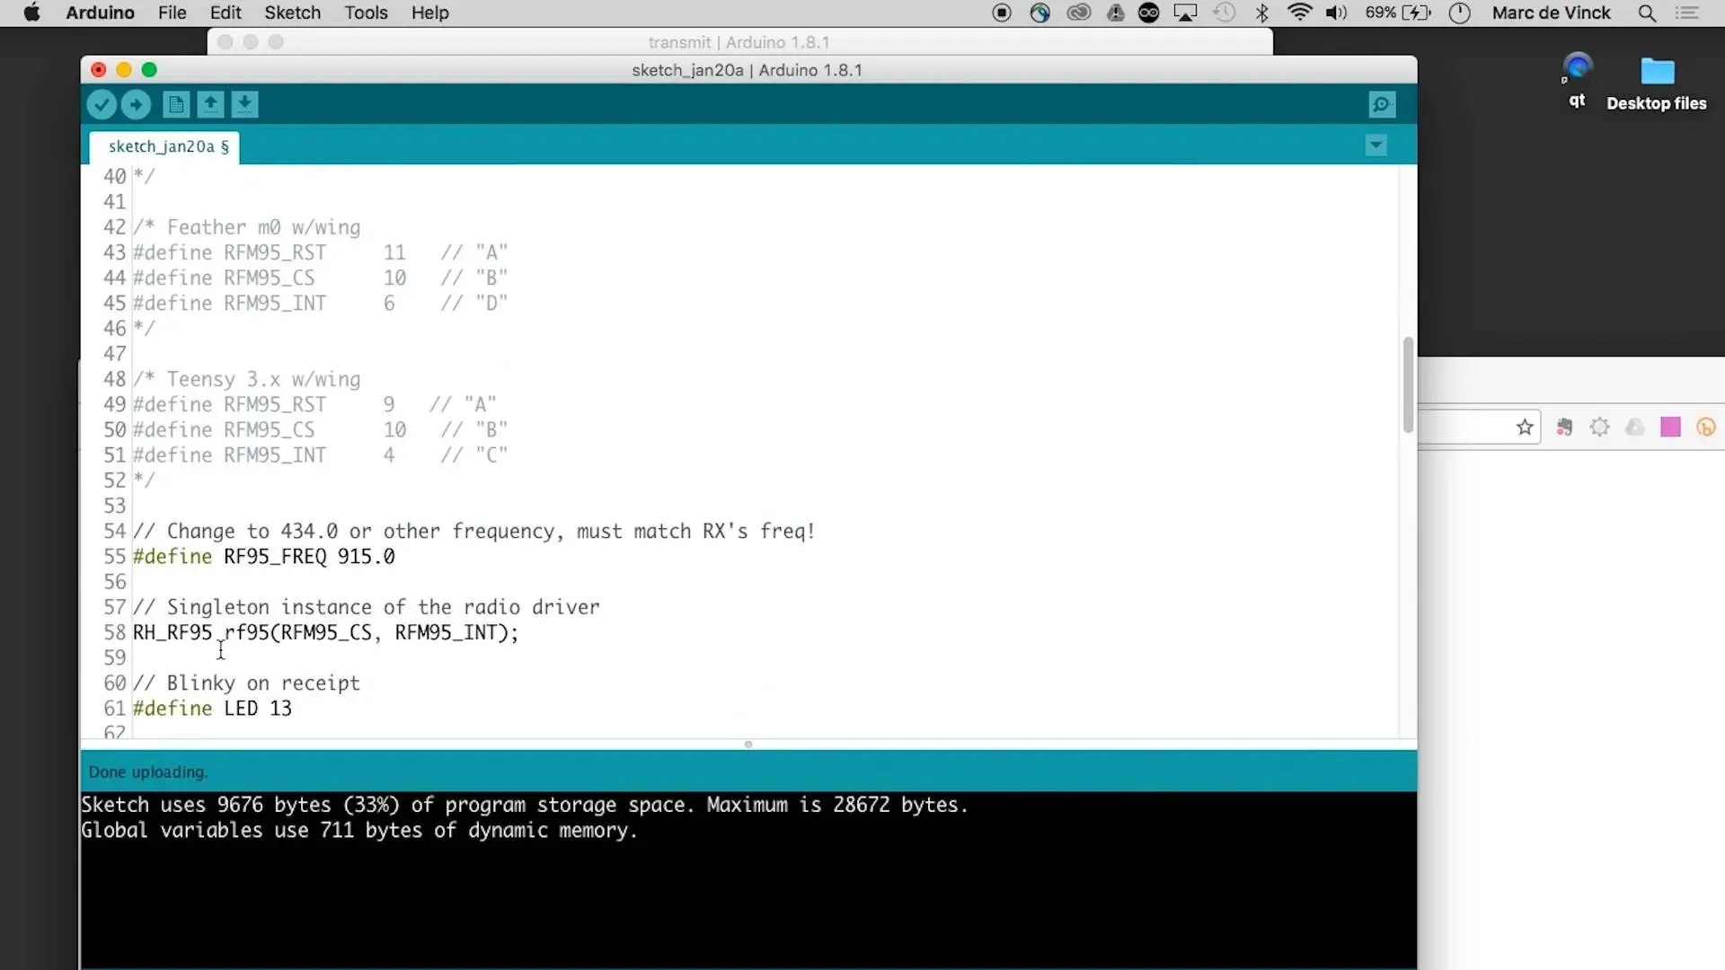
Task: Click the battery 69% indicator
Action: (1398, 13)
